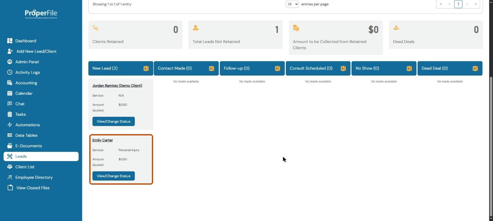Image resolution: width=493 pixels, height=221 pixels.
Task: Click the Total Leads Not Retained label
Action: click(216, 42)
